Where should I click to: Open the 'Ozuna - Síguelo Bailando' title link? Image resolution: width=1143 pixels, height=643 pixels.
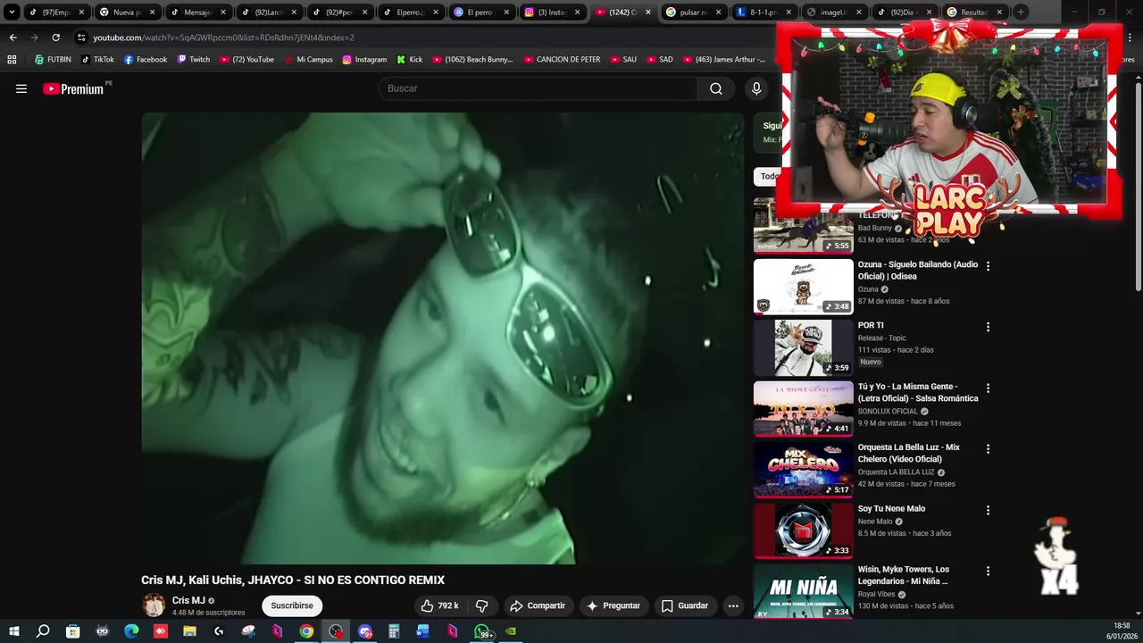(918, 271)
